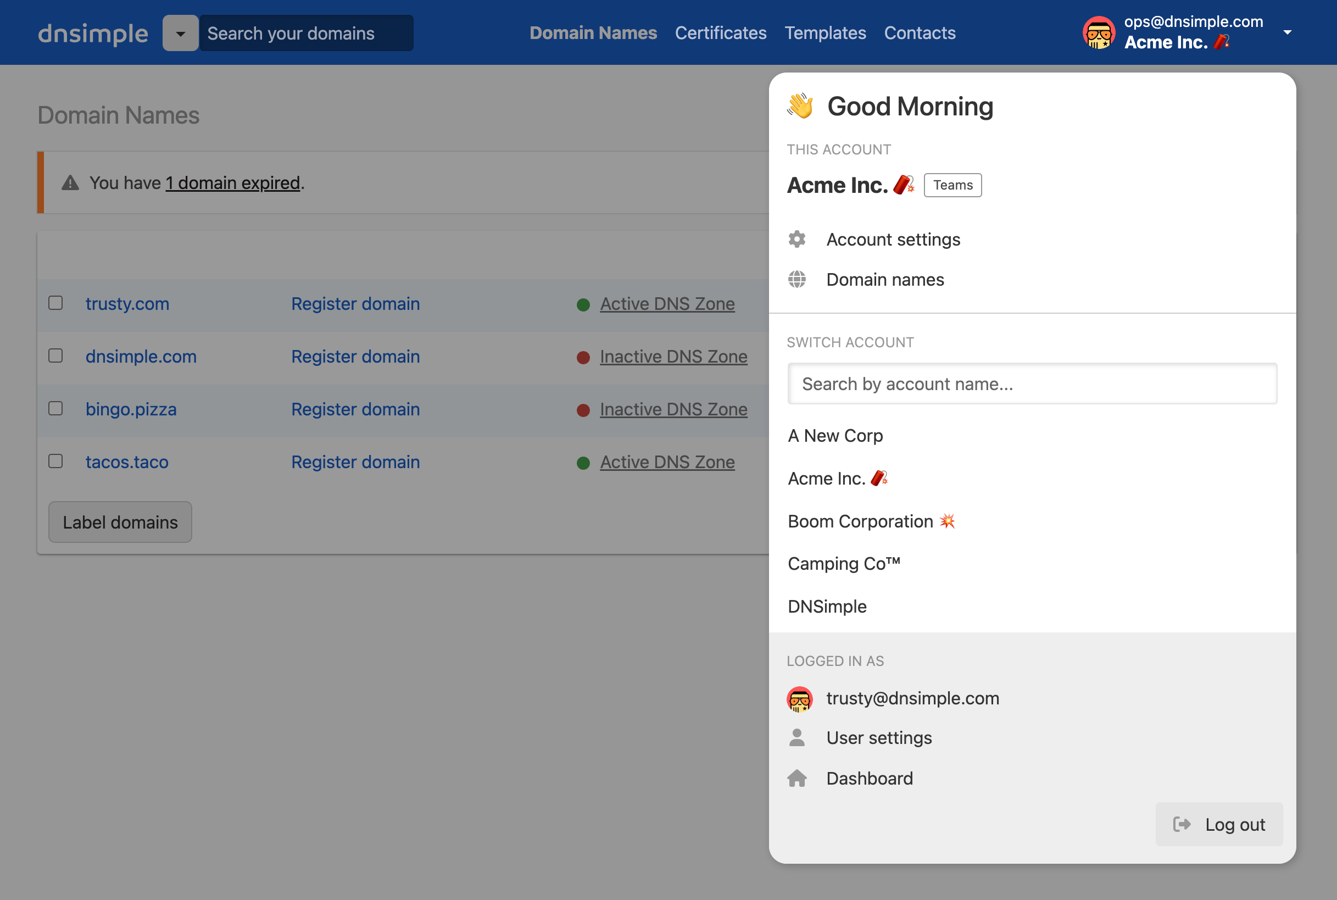Go to the Certificates tab

pos(720,33)
